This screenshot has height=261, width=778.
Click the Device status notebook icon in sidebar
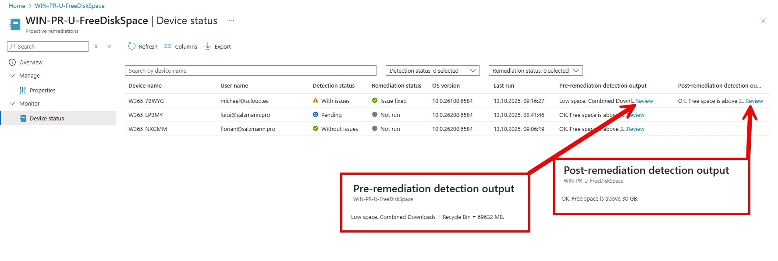(x=23, y=118)
